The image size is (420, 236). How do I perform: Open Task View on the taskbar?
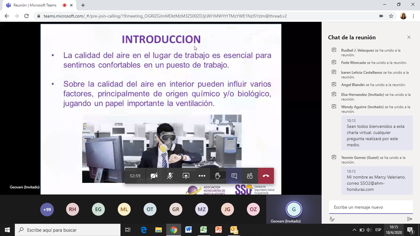(128, 230)
